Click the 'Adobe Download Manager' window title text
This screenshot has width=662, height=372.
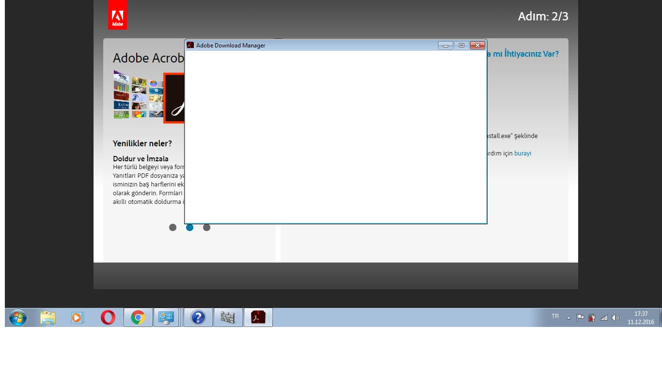(x=231, y=46)
